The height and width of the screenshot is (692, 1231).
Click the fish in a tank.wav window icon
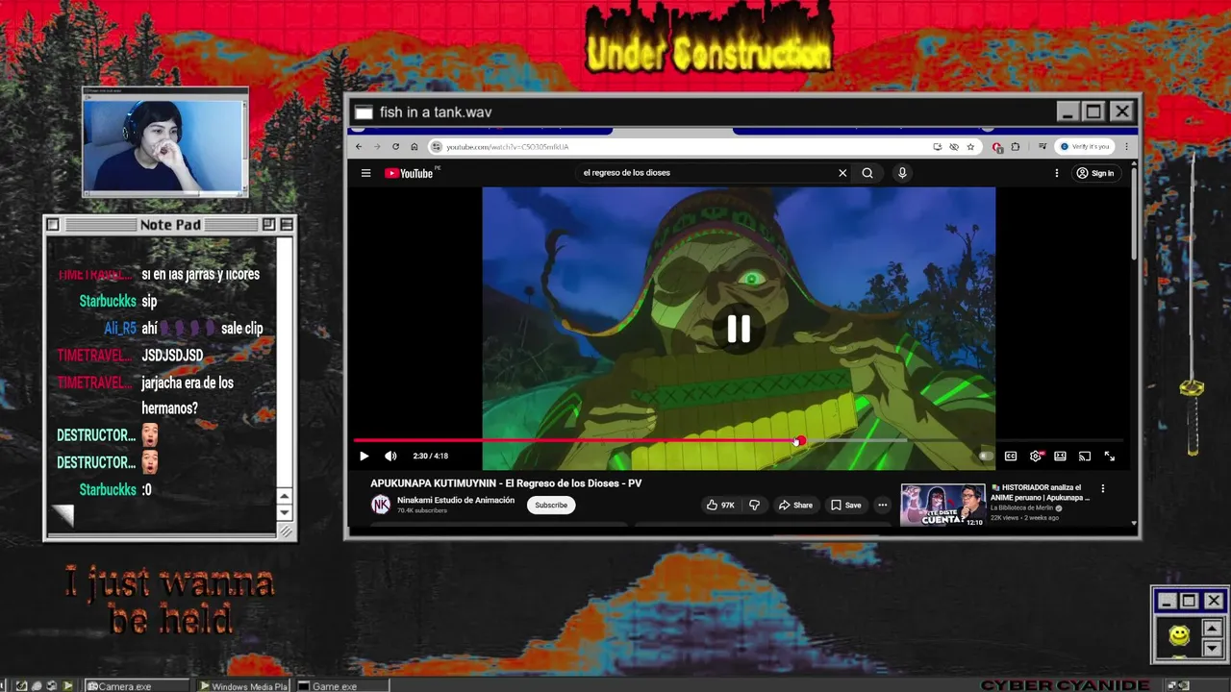[x=364, y=111]
